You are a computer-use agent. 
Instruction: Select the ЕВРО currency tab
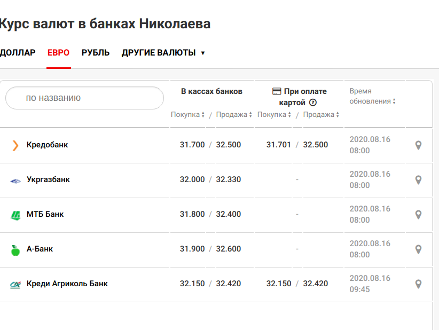[x=59, y=53]
